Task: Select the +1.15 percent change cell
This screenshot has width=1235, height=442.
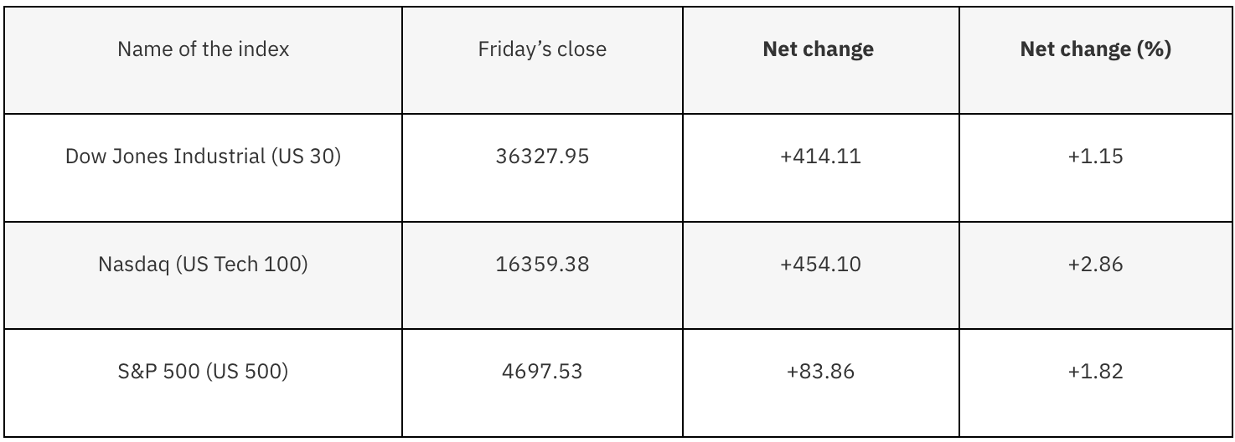Action: click(1095, 157)
